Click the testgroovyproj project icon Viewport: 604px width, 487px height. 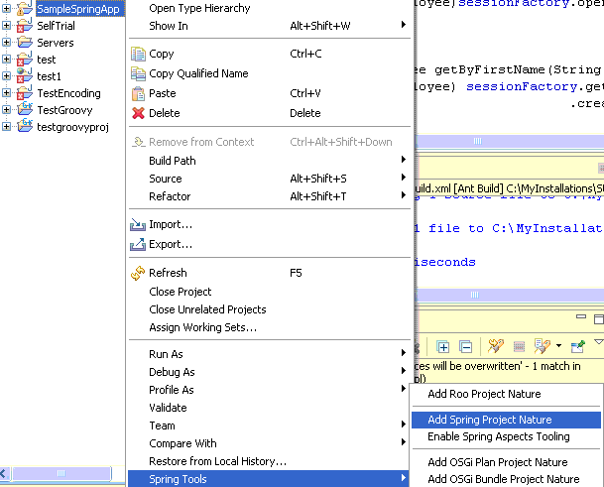click(x=25, y=126)
